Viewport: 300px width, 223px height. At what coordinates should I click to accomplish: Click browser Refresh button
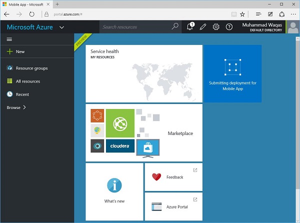(32, 14)
